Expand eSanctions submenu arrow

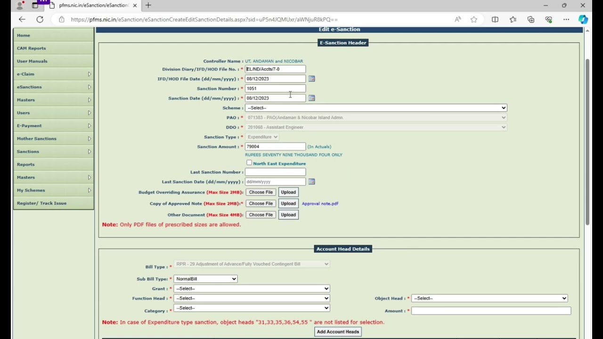pos(89,87)
